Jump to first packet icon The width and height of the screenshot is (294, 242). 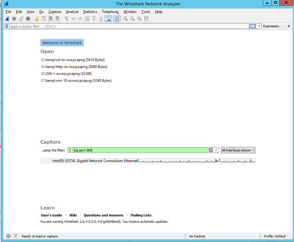click(x=94, y=19)
